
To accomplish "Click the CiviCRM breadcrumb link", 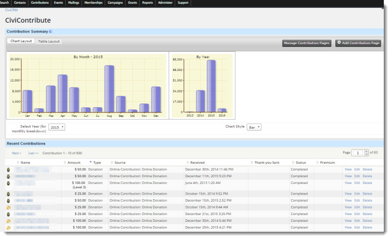I will click(11, 10).
